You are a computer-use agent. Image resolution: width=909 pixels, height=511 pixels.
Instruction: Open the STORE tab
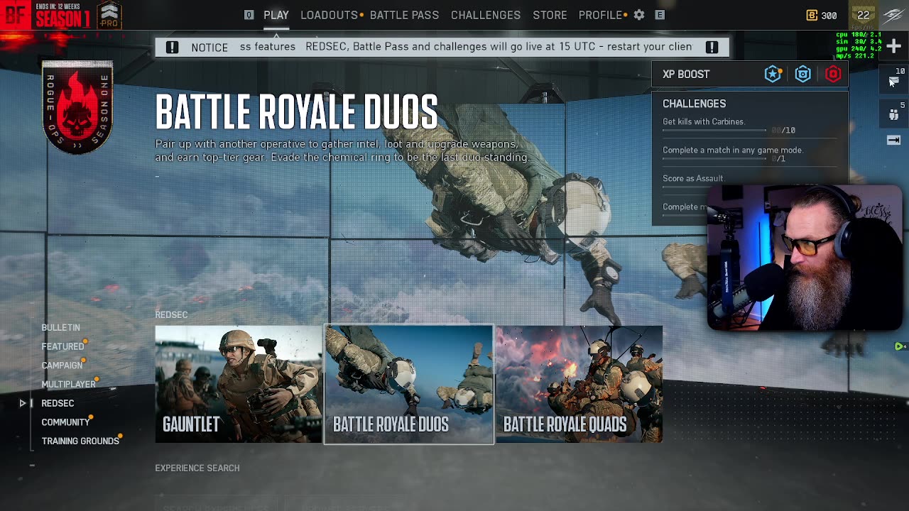550,15
